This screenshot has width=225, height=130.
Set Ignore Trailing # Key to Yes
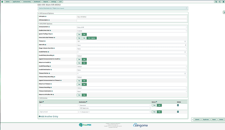click(x=79, y=35)
